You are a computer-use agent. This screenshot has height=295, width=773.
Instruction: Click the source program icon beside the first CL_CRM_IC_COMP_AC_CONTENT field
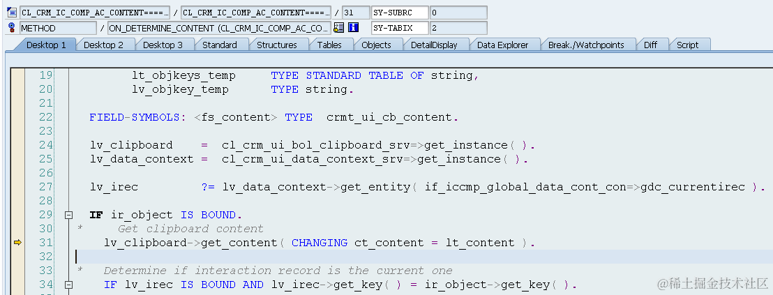point(12,13)
